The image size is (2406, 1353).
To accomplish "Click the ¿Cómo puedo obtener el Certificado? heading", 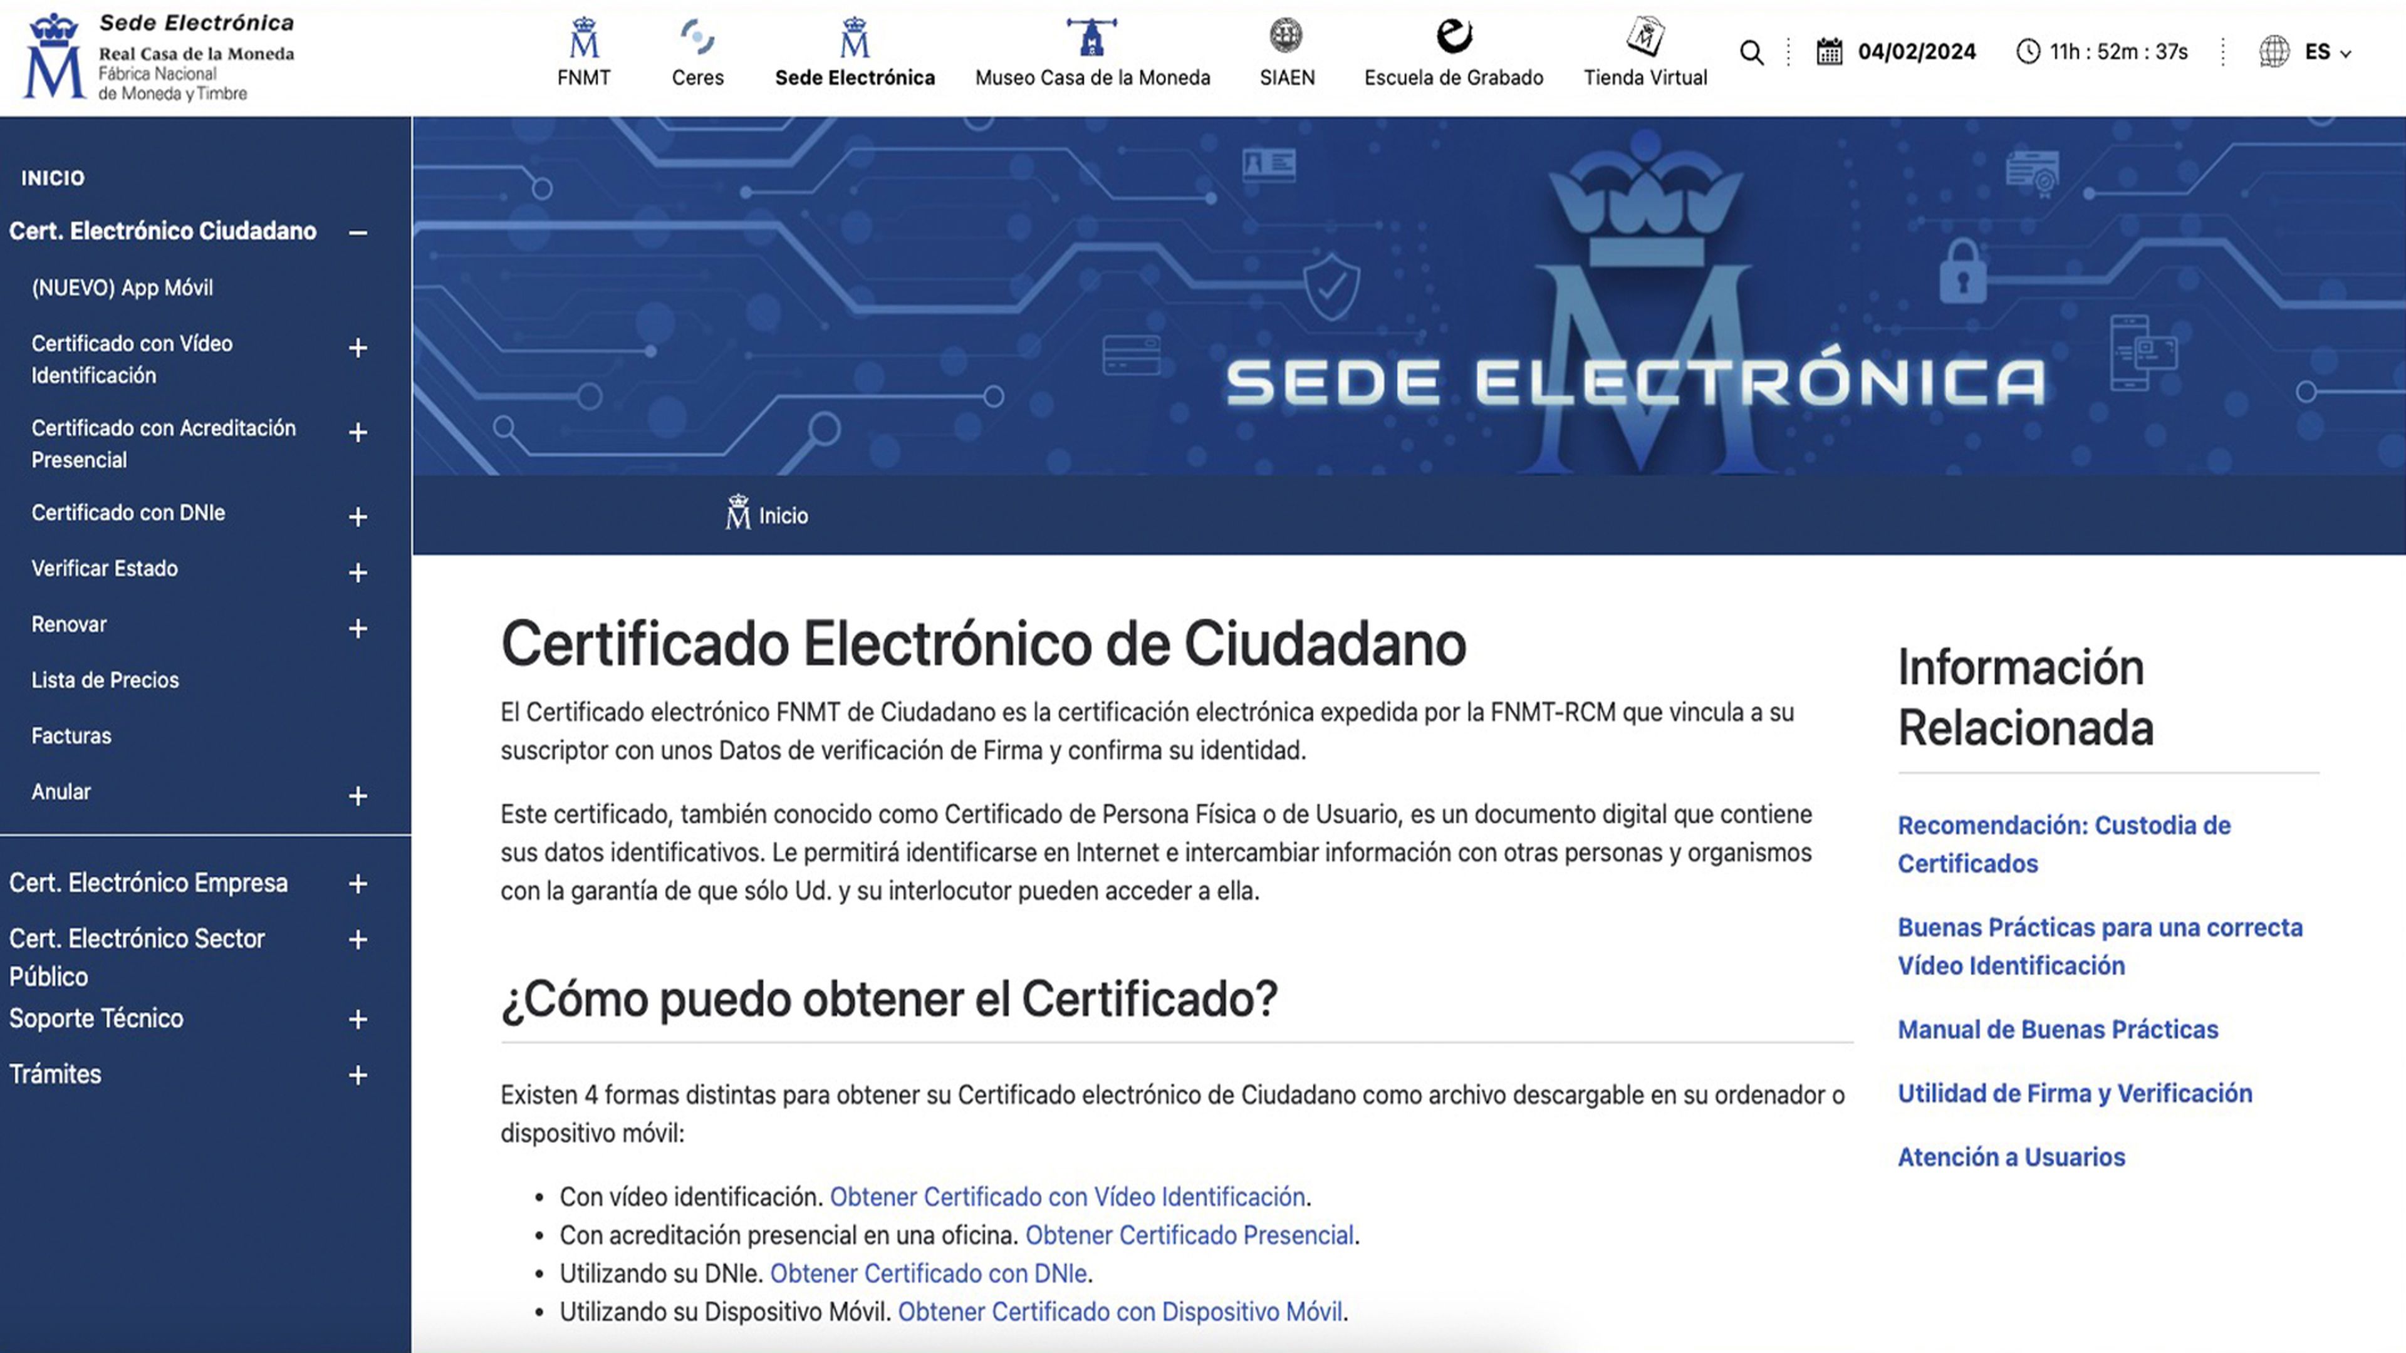I will (x=889, y=999).
